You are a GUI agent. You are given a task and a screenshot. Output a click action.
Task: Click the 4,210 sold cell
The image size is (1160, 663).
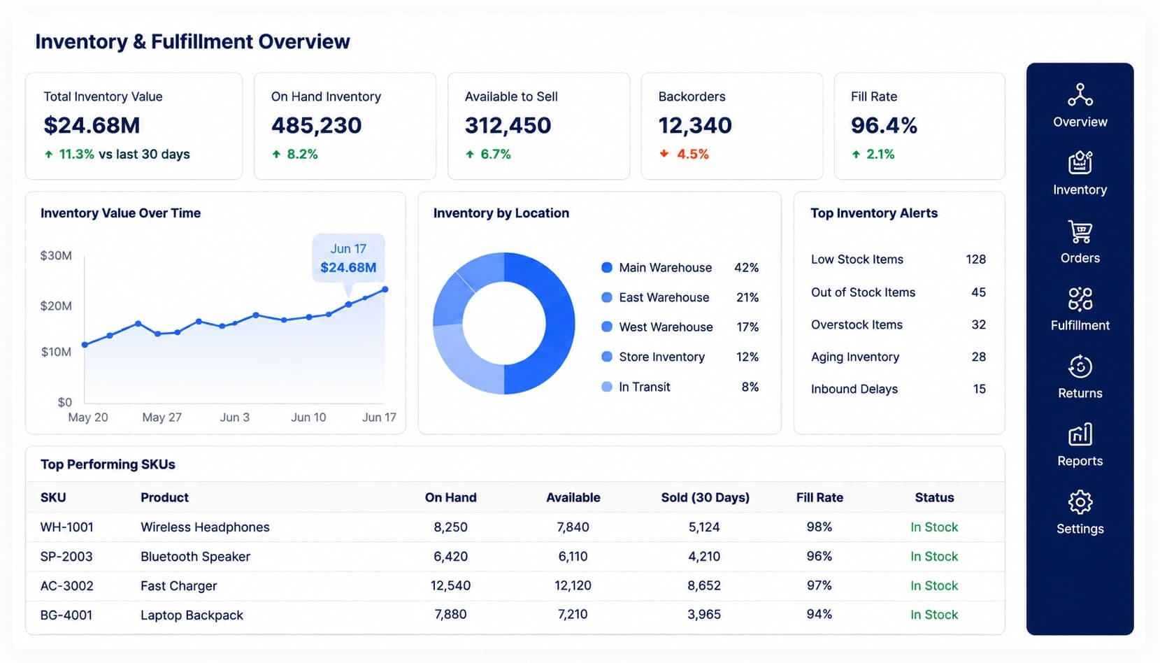(704, 557)
